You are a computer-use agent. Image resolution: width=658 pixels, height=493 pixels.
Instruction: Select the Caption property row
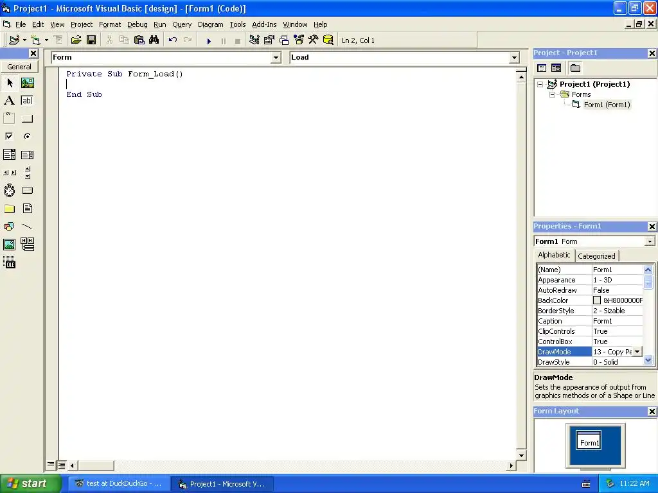click(x=590, y=321)
